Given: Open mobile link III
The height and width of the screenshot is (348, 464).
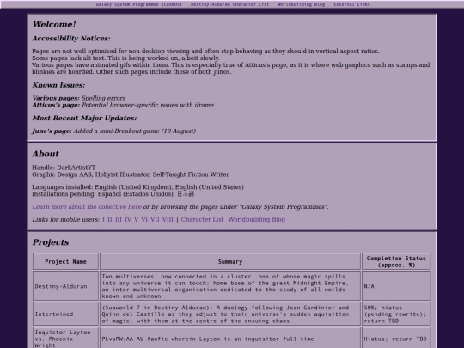Looking at the screenshot, I should (119, 220).
